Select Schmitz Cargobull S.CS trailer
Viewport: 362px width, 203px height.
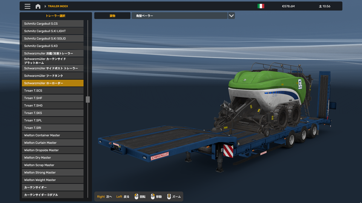click(52, 24)
